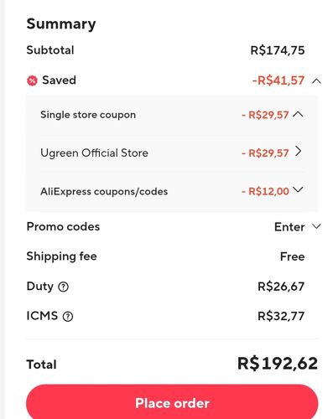
Task: Click the ICMS label text
Action: coord(42,316)
